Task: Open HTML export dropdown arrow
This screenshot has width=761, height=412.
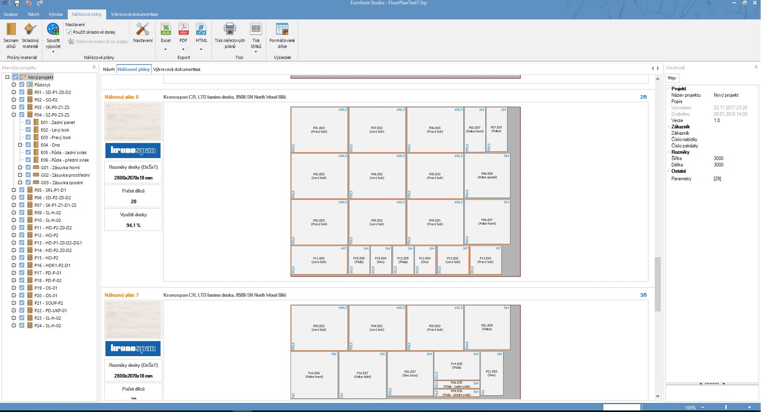Action: pyautogui.click(x=201, y=50)
